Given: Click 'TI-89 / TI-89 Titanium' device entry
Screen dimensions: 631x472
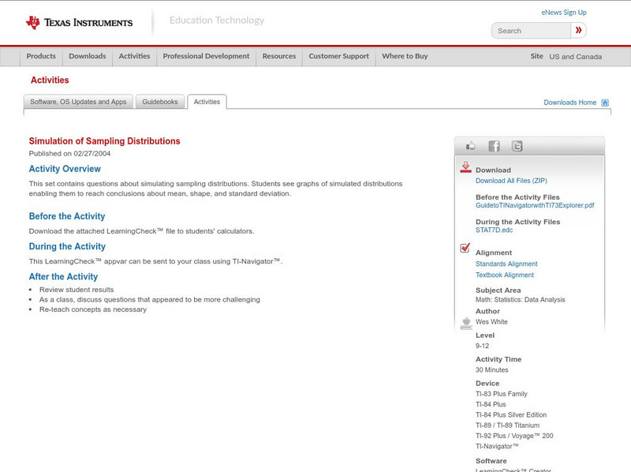Looking at the screenshot, I should (x=507, y=425).
